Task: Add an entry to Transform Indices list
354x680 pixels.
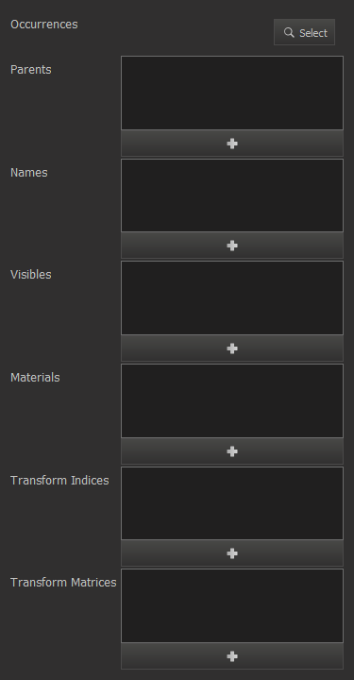Action: (x=232, y=553)
